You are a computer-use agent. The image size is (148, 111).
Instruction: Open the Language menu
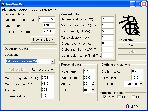coord(46,10)
